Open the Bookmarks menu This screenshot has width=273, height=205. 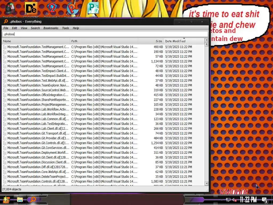[51, 28]
